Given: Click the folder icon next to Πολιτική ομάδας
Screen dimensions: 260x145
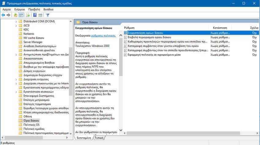Looking at the screenshot, I should coord(20,129).
